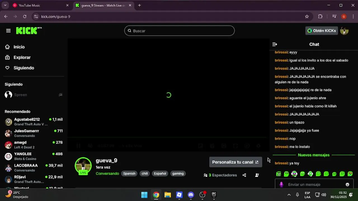Open the Kick hamburger sidebar menu
358x201 pixels.
click(8, 31)
